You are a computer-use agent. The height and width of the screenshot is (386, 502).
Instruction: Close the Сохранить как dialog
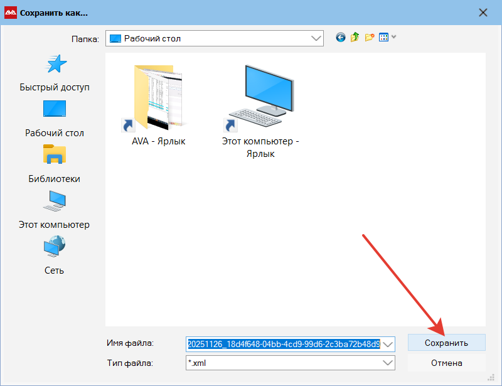483,13
